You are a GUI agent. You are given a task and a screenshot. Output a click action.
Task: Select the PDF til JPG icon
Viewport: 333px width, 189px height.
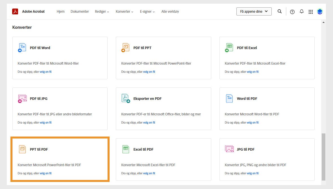tap(22, 98)
